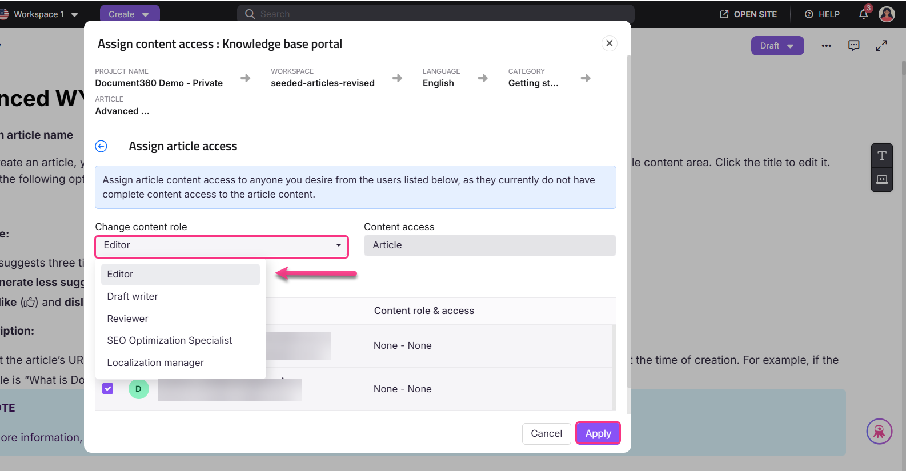The width and height of the screenshot is (906, 471).
Task: Click the Search field in top bar
Action: point(436,14)
